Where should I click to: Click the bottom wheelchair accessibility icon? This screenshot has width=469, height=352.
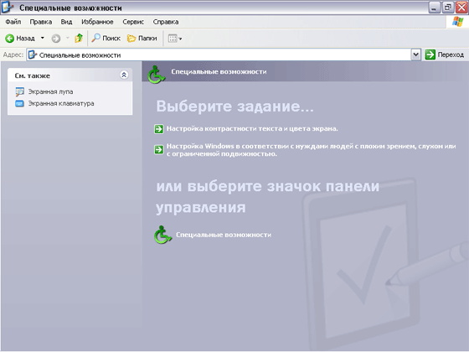point(162,235)
